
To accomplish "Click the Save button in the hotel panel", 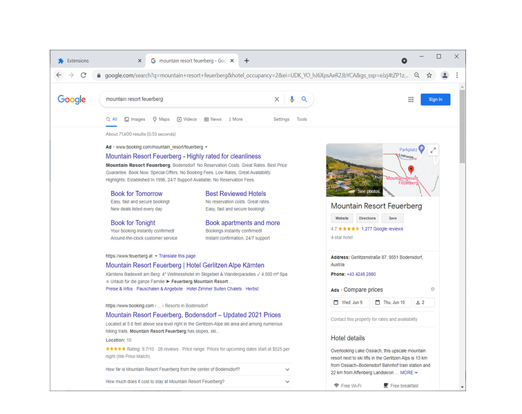I will [392, 218].
